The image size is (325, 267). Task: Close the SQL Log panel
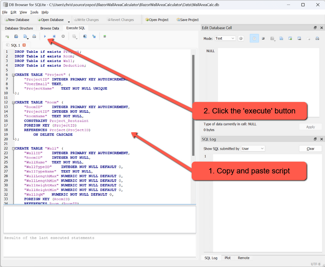[322, 139]
